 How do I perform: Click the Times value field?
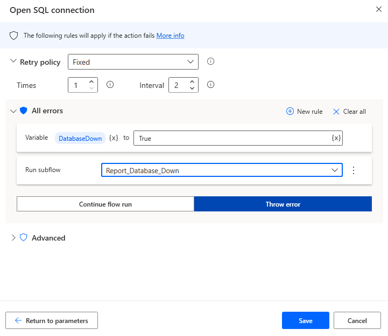coord(77,85)
